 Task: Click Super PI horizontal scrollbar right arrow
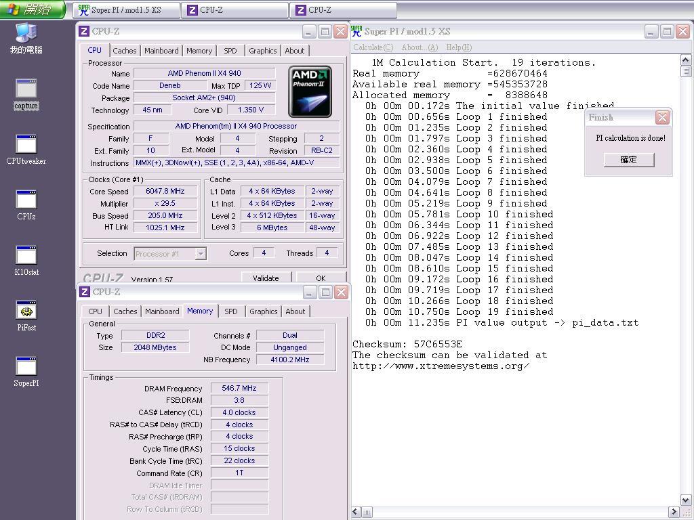click(674, 512)
